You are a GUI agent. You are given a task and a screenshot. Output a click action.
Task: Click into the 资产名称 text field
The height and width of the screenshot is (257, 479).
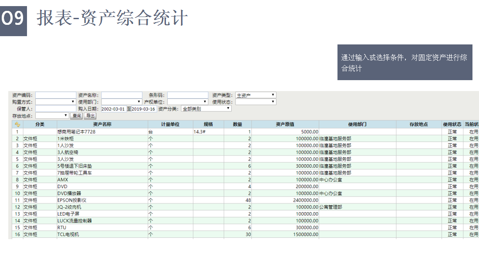pyautogui.click(x=121, y=95)
